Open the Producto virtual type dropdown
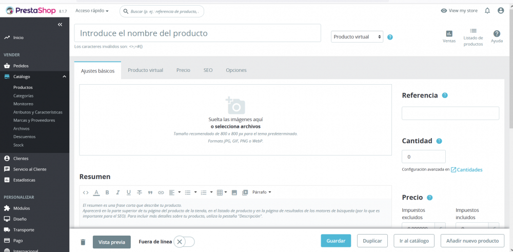This screenshot has height=252, width=513. (357, 36)
